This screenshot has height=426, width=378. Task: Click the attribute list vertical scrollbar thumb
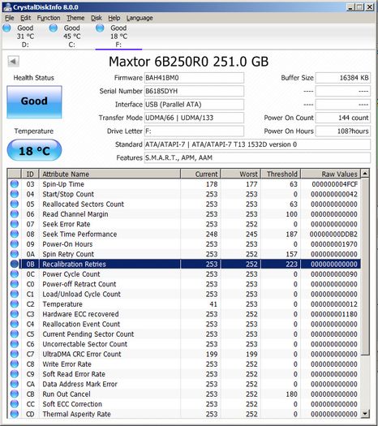tap(365, 266)
